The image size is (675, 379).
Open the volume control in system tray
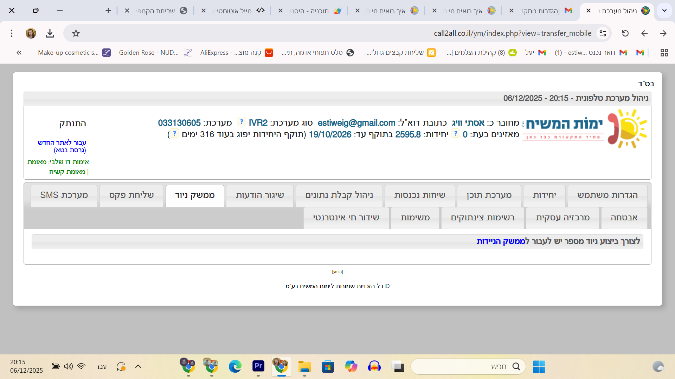click(x=68, y=366)
